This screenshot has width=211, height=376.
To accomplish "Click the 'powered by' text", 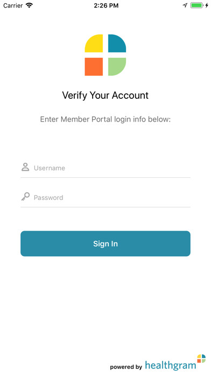I will pyautogui.click(x=126, y=367).
